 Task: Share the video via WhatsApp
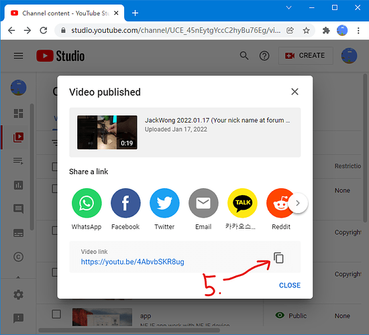(x=87, y=203)
